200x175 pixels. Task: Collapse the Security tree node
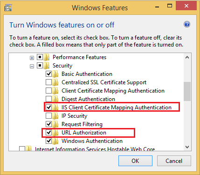click(32, 67)
